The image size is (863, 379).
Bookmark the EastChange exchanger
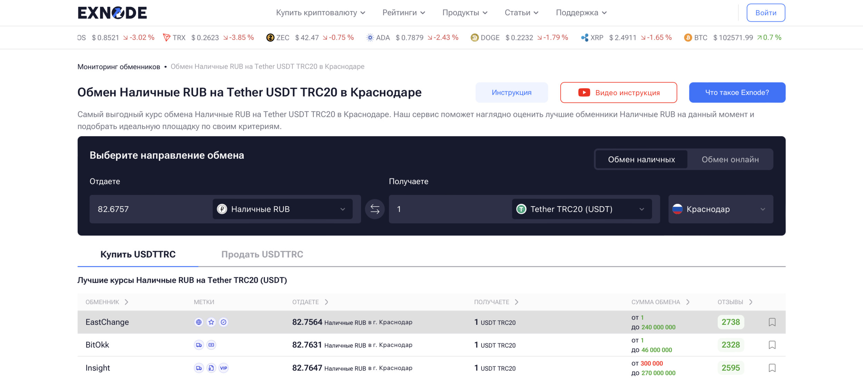pyautogui.click(x=772, y=322)
